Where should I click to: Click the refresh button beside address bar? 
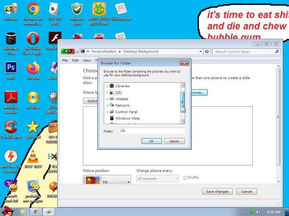[207, 52]
